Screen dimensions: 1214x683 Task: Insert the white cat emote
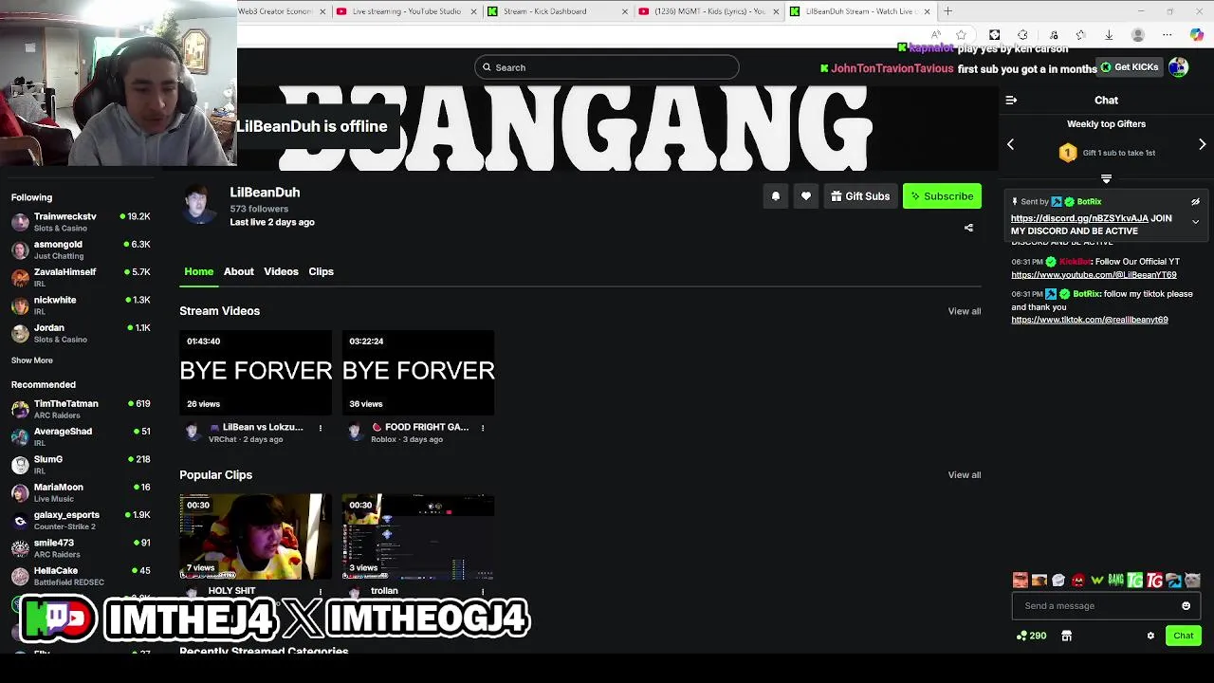1192,581
